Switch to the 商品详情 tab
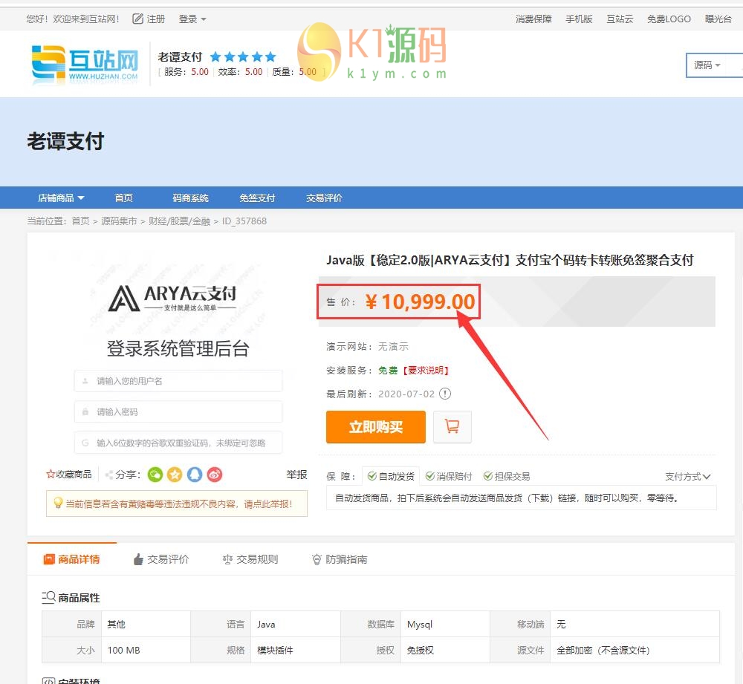Image resolution: width=743 pixels, height=684 pixels. 72,559
